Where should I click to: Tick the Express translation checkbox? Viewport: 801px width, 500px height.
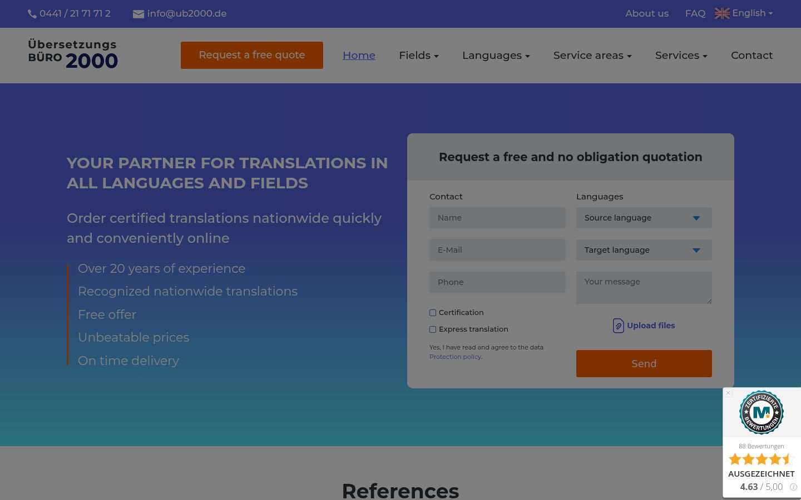pyautogui.click(x=433, y=329)
